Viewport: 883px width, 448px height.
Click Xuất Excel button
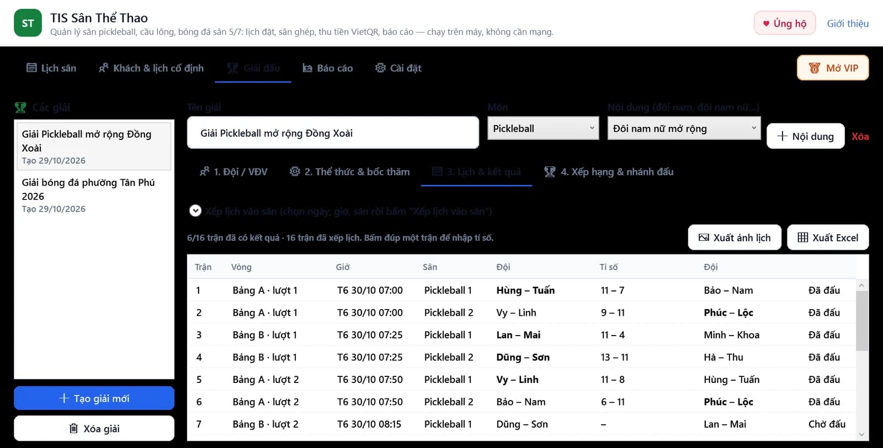point(828,238)
